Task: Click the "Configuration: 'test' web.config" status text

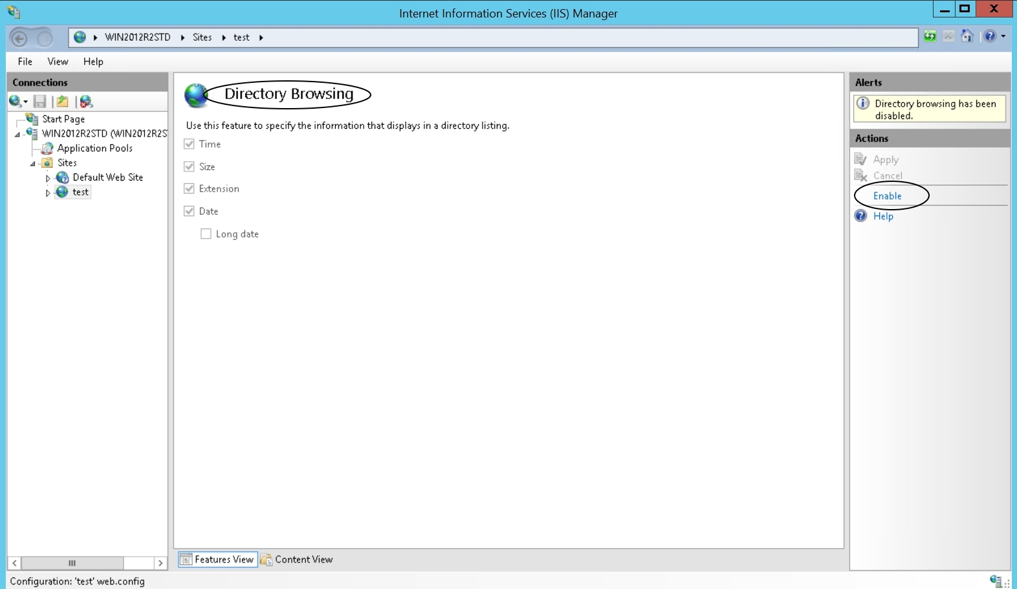Action: pos(78,581)
